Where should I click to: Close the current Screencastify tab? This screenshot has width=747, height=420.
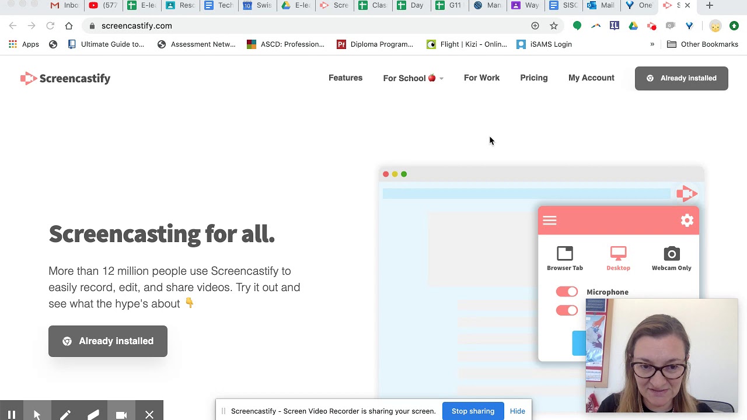coord(687,5)
